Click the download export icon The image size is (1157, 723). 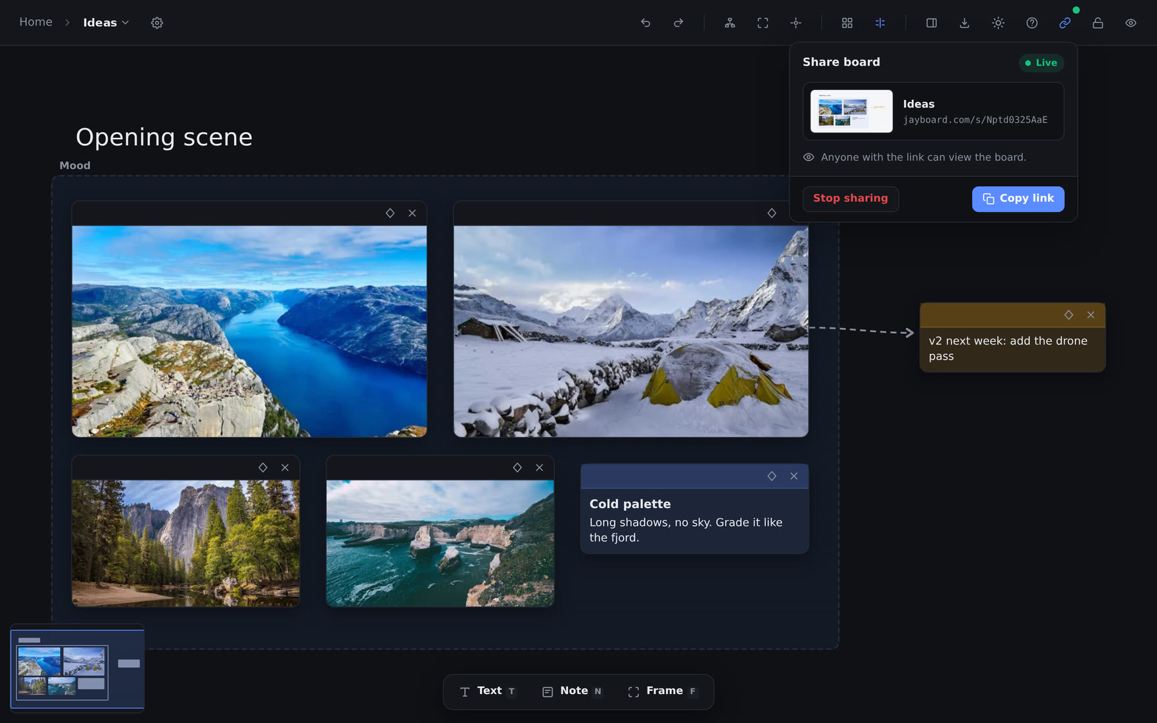[x=964, y=23]
